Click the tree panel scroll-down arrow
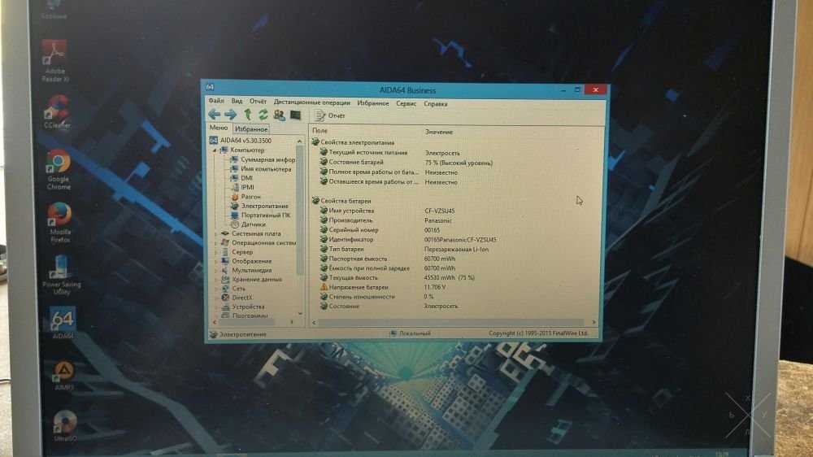 (300, 313)
